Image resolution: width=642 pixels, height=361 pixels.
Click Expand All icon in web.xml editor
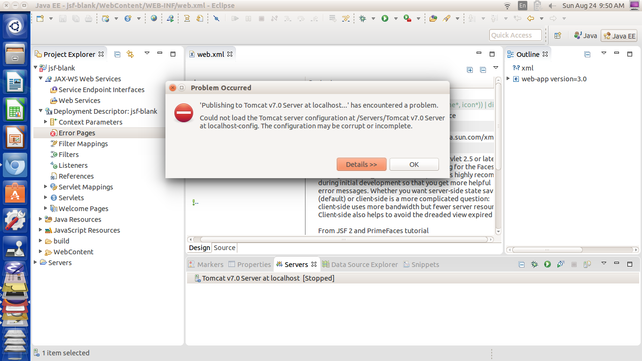(470, 70)
